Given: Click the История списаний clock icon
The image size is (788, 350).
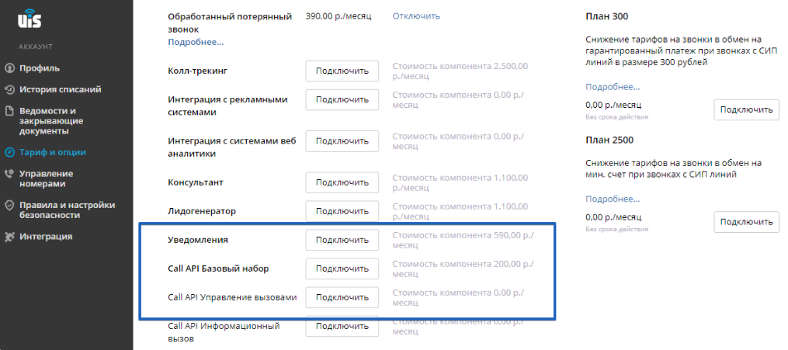Looking at the screenshot, I should click(9, 89).
